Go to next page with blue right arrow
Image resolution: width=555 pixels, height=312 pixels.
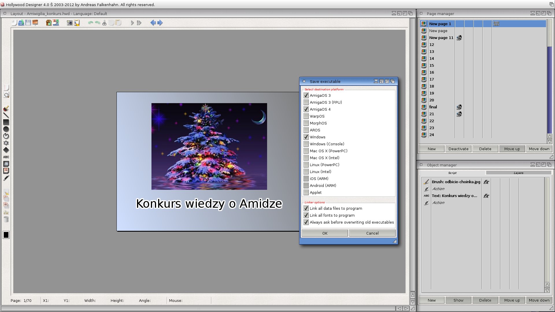[160, 23]
